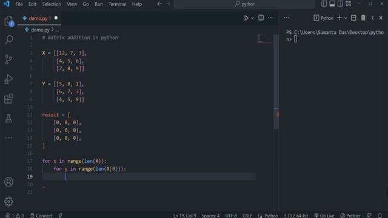Click the code minimap preview
This screenshot has width=388, height=218.
pos(265,39)
